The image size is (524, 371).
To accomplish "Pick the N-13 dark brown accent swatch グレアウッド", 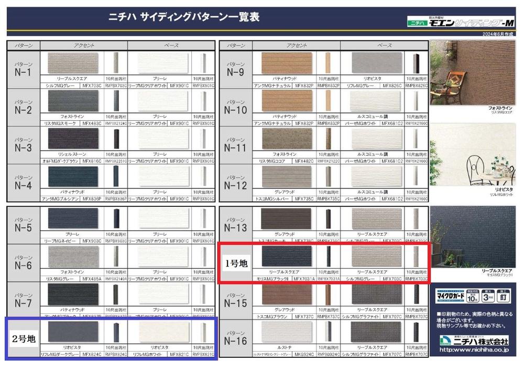I will point(286,218).
